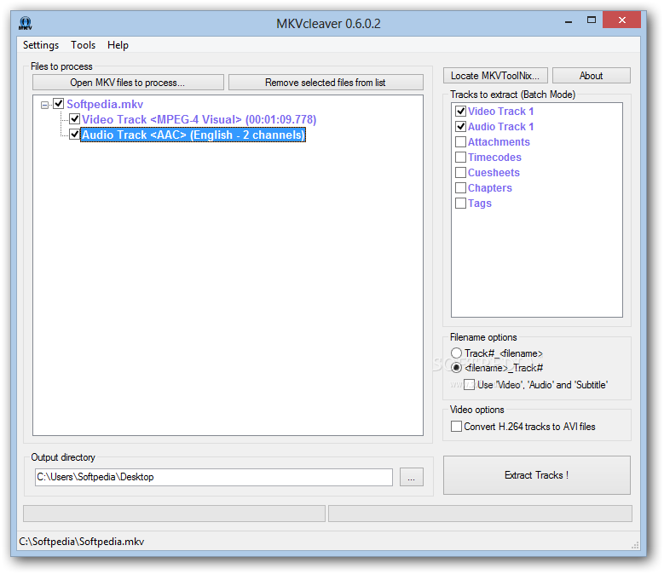Click the Locate MKVToolNix button
This screenshot has width=664, height=574.
[x=495, y=76]
